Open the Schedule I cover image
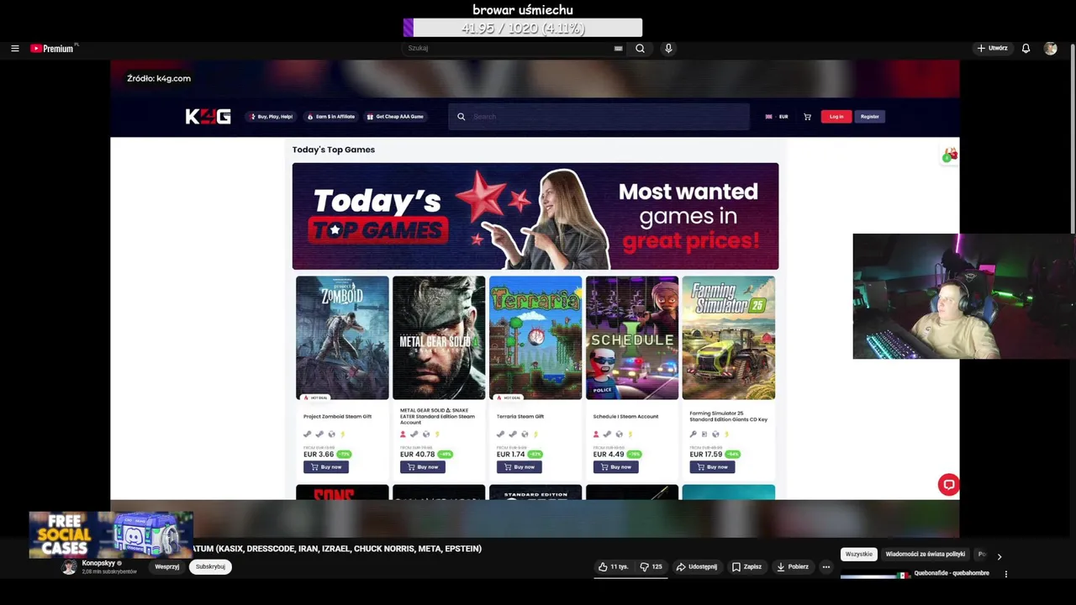The width and height of the screenshot is (1076, 605). [632, 338]
